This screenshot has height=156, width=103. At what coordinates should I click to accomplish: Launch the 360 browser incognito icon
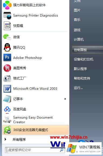tap(7, 130)
